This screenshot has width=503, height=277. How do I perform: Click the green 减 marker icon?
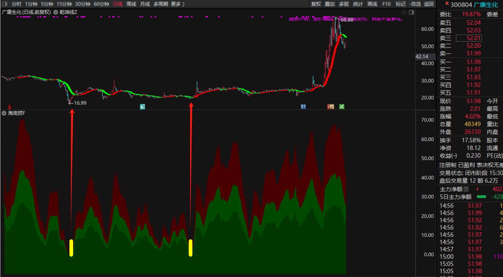pyautogui.click(x=342, y=107)
